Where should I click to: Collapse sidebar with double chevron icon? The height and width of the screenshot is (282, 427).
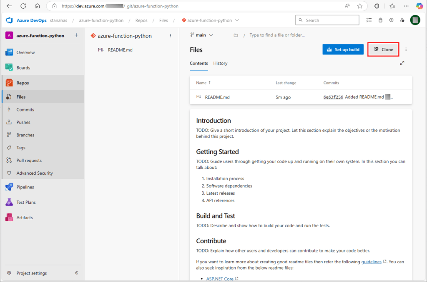click(77, 273)
